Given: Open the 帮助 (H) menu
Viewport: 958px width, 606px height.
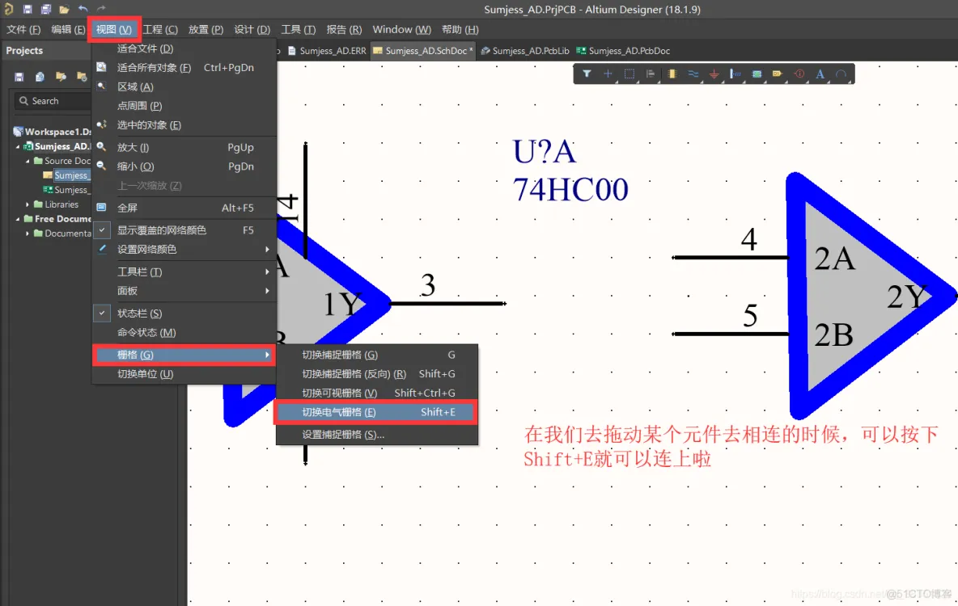Looking at the screenshot, I should coord(460,29).
